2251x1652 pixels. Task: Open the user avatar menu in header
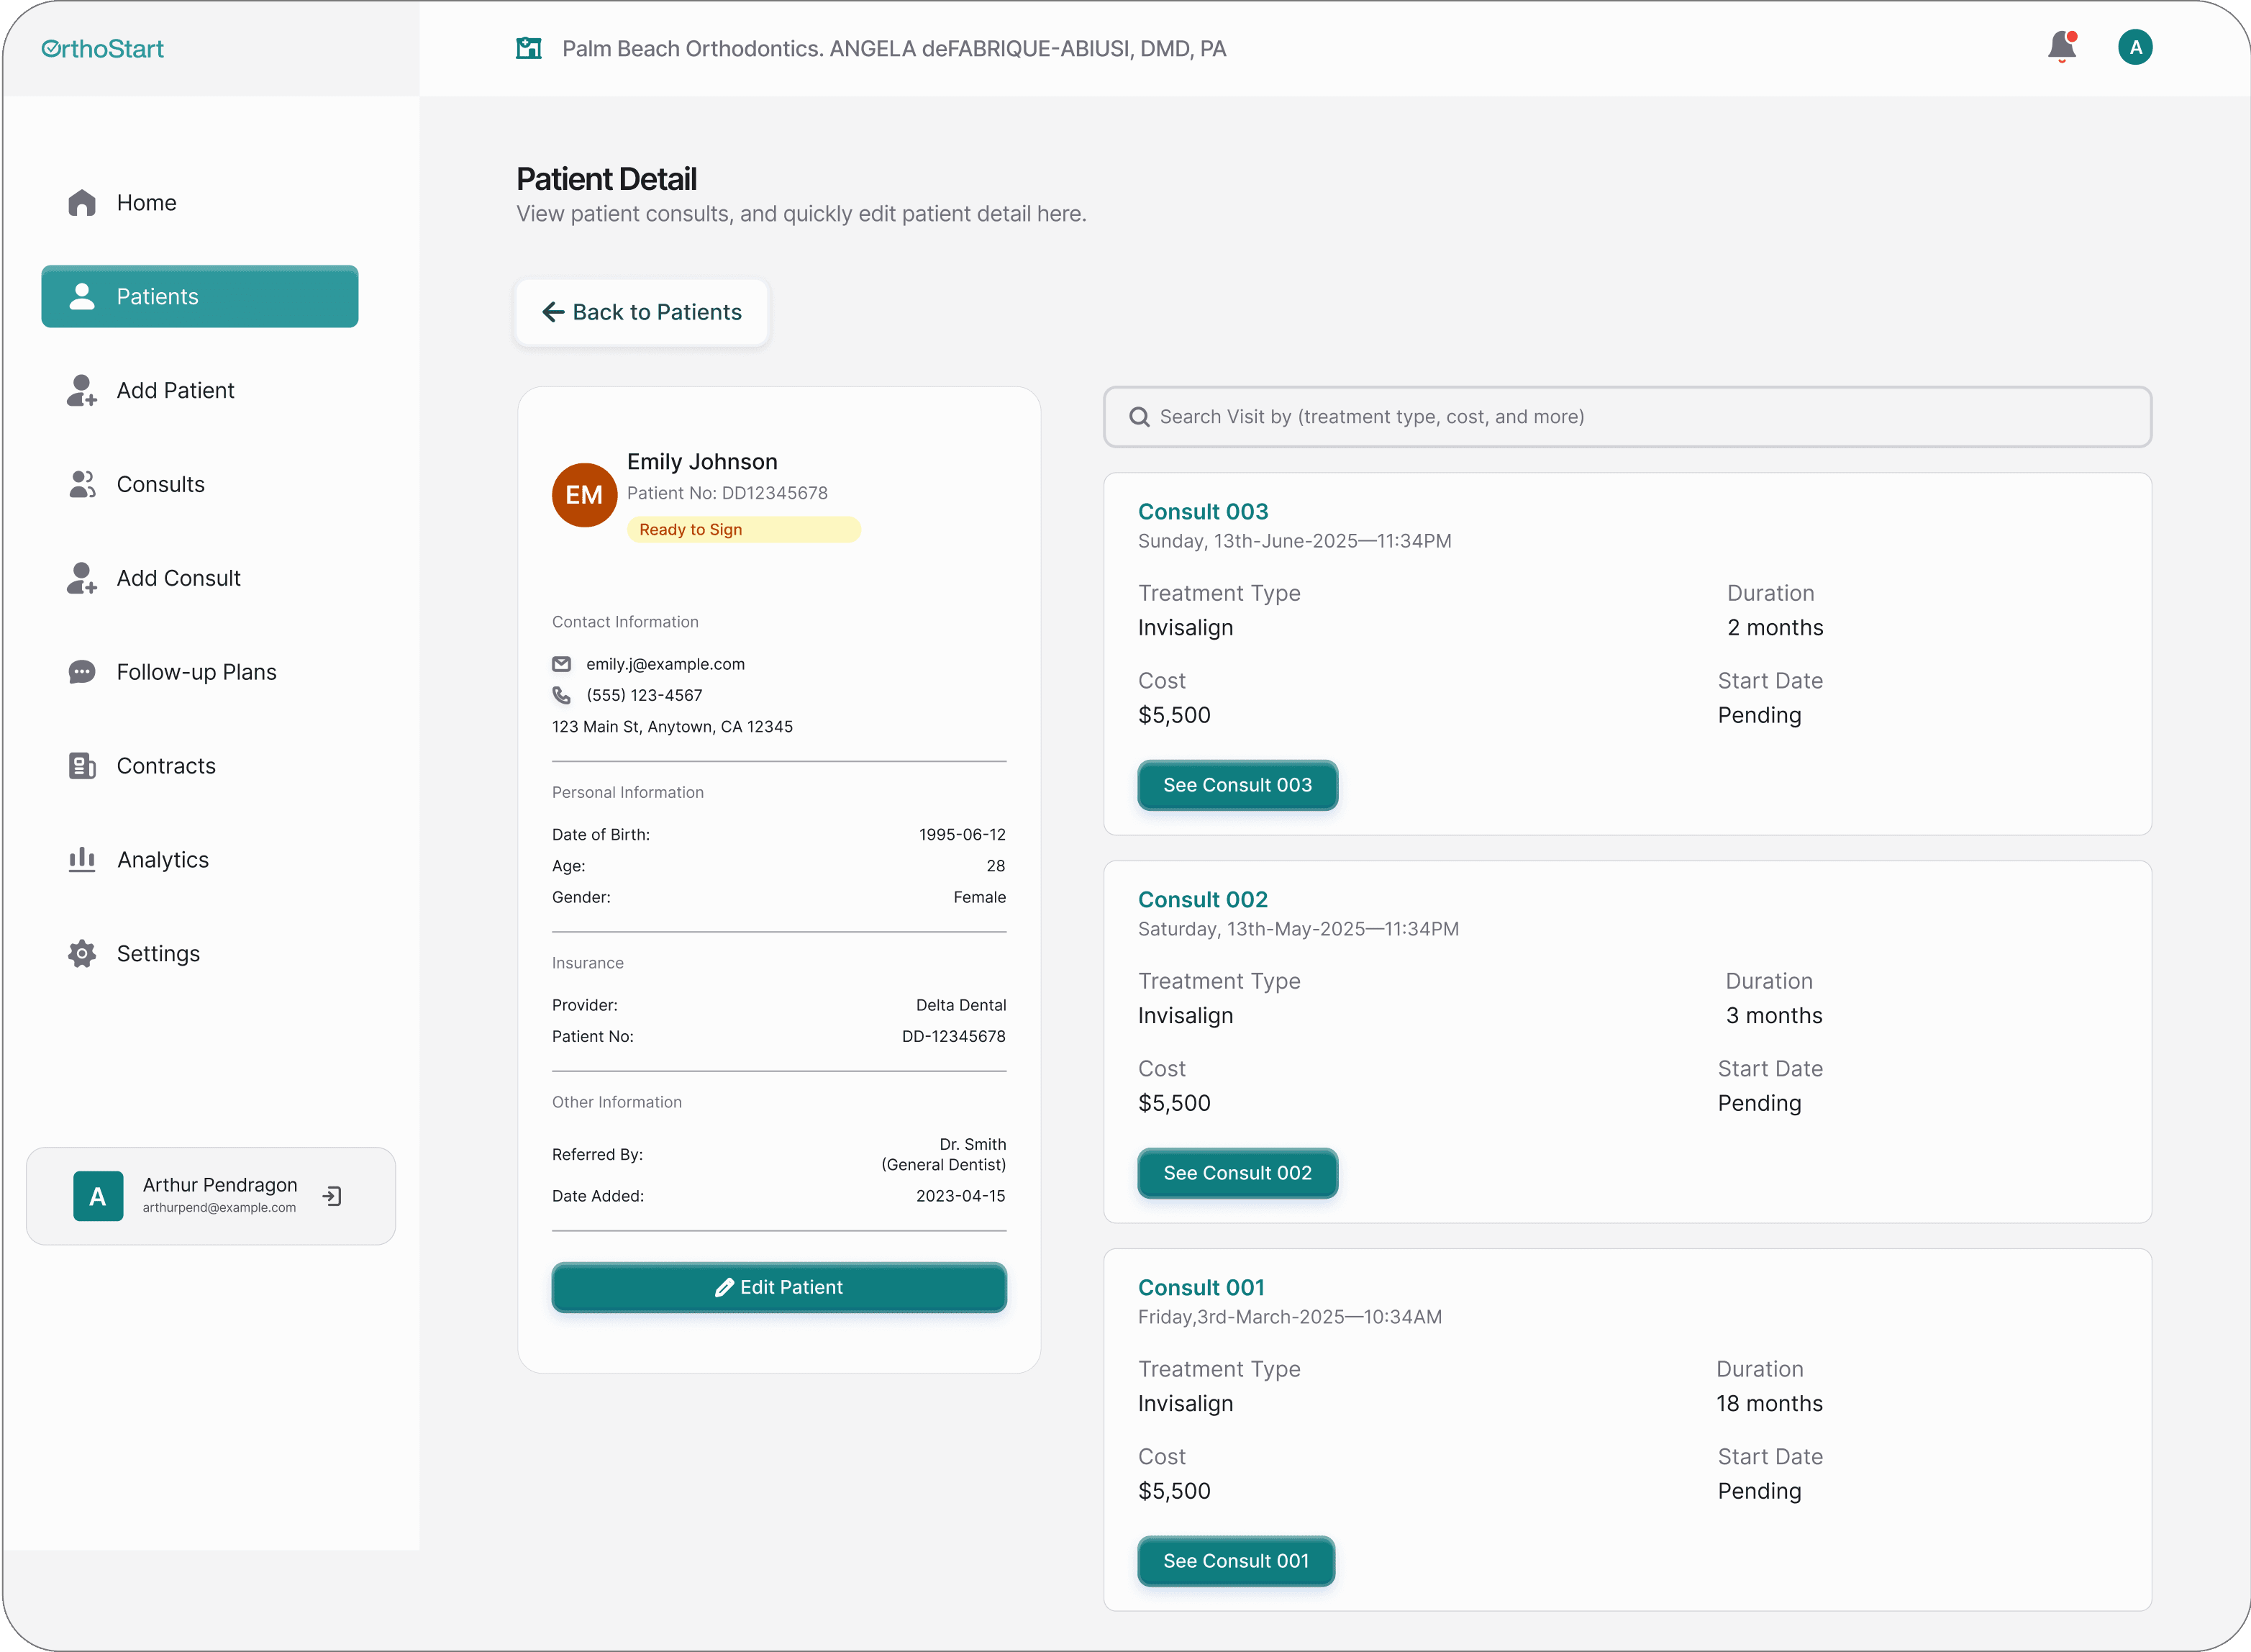(2134, 47)
